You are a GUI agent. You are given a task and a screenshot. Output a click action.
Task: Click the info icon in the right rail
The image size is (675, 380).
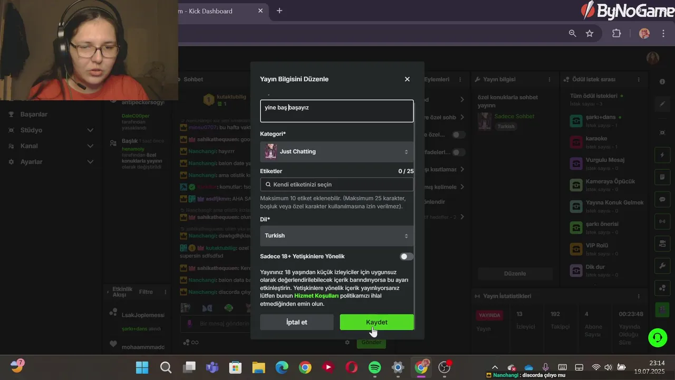click(x=662, y=82)
